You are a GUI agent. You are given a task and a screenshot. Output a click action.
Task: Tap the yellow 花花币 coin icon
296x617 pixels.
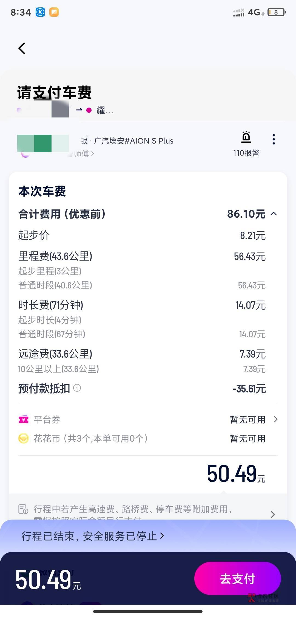[x=24, y=438]
